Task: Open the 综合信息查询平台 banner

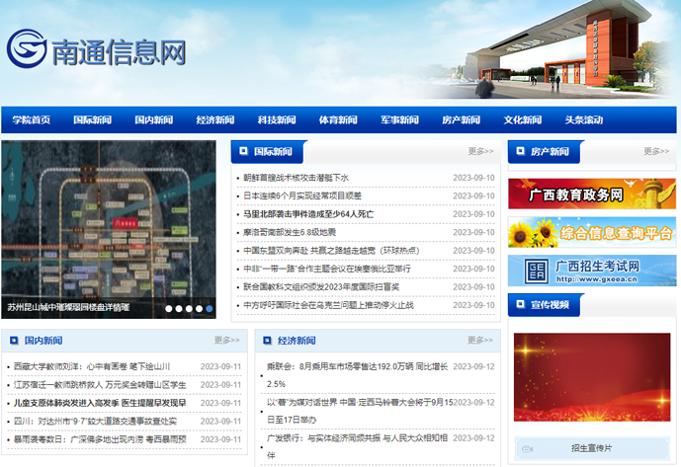Action: [591, 232]
